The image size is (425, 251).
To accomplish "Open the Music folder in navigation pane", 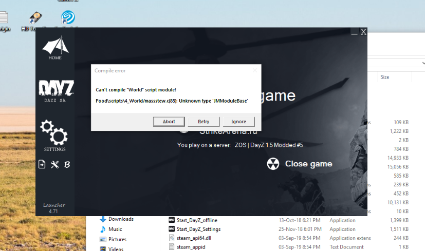I will point(115,229).
